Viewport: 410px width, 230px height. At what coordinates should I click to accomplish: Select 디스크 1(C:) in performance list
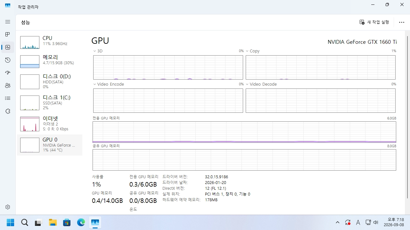[50, 103]
